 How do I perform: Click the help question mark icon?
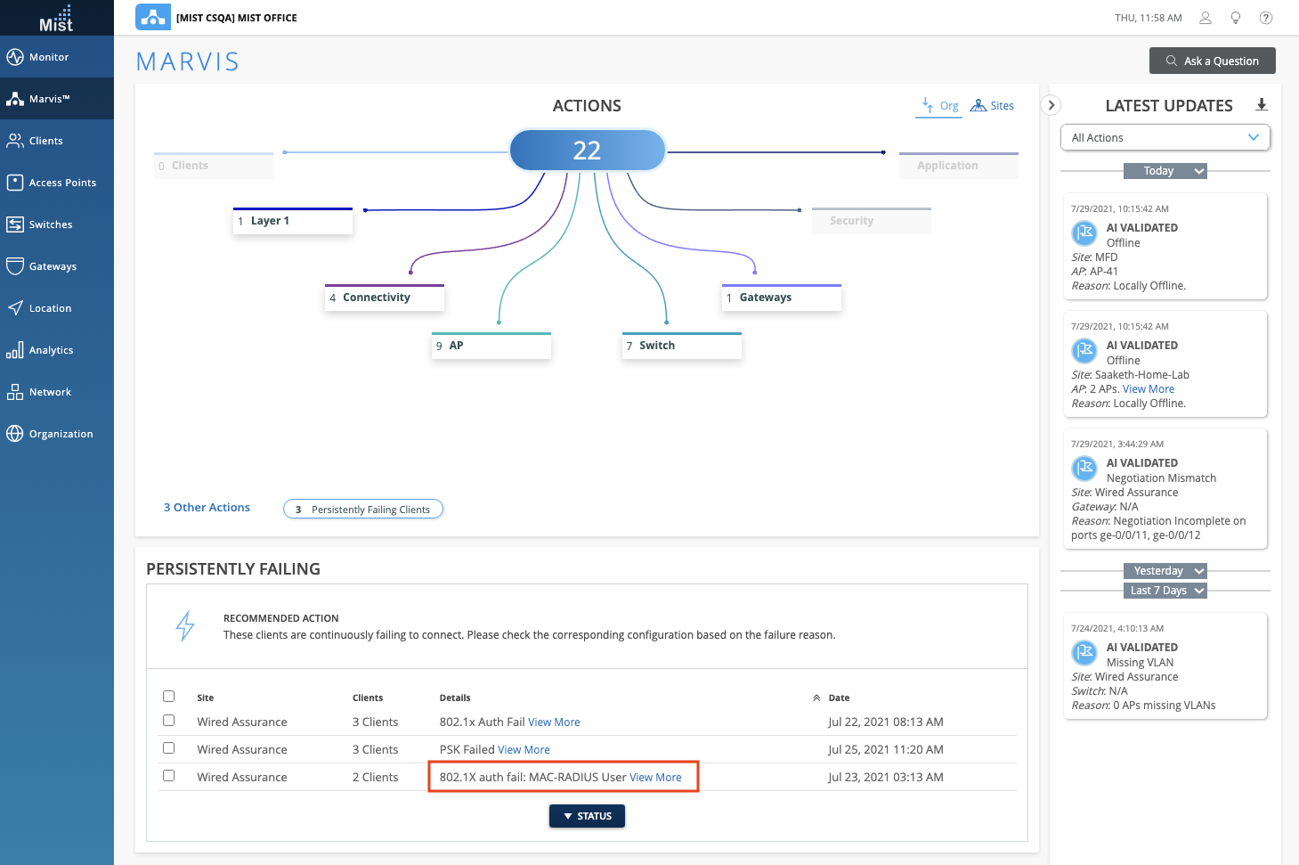click(x=1265, y=18)
